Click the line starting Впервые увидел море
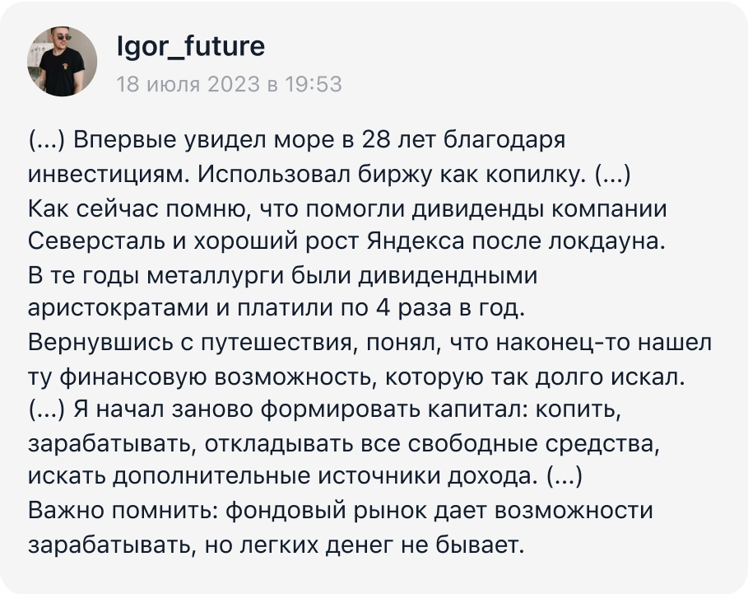This screenshot has height=594, width=748. click(319, 140)
